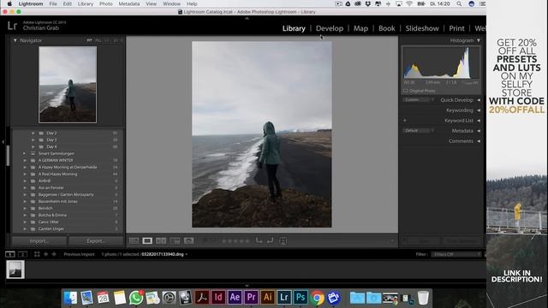Expand the Keyword List panel

pyautogui.click(x=479, y=121)
